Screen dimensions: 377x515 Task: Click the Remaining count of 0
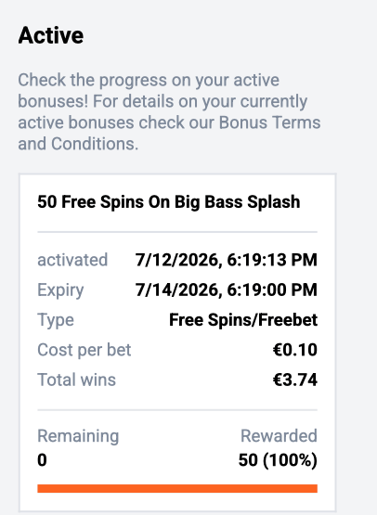point(42,460)
